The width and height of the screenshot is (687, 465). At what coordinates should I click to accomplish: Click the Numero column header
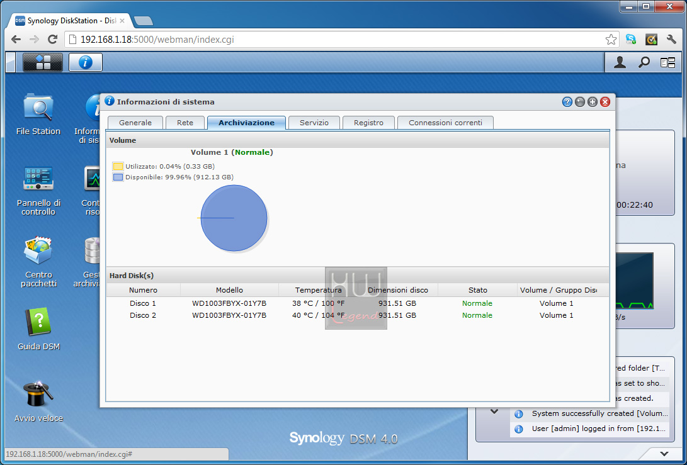point(144,290)
